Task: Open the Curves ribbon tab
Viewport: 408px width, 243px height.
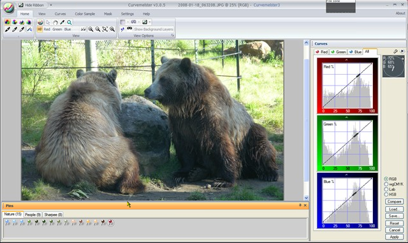Action: [60, 14]
